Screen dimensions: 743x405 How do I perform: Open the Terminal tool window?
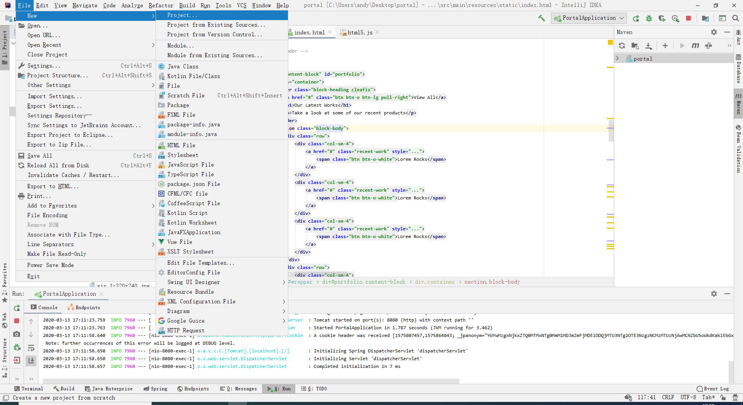pos(29,389)
